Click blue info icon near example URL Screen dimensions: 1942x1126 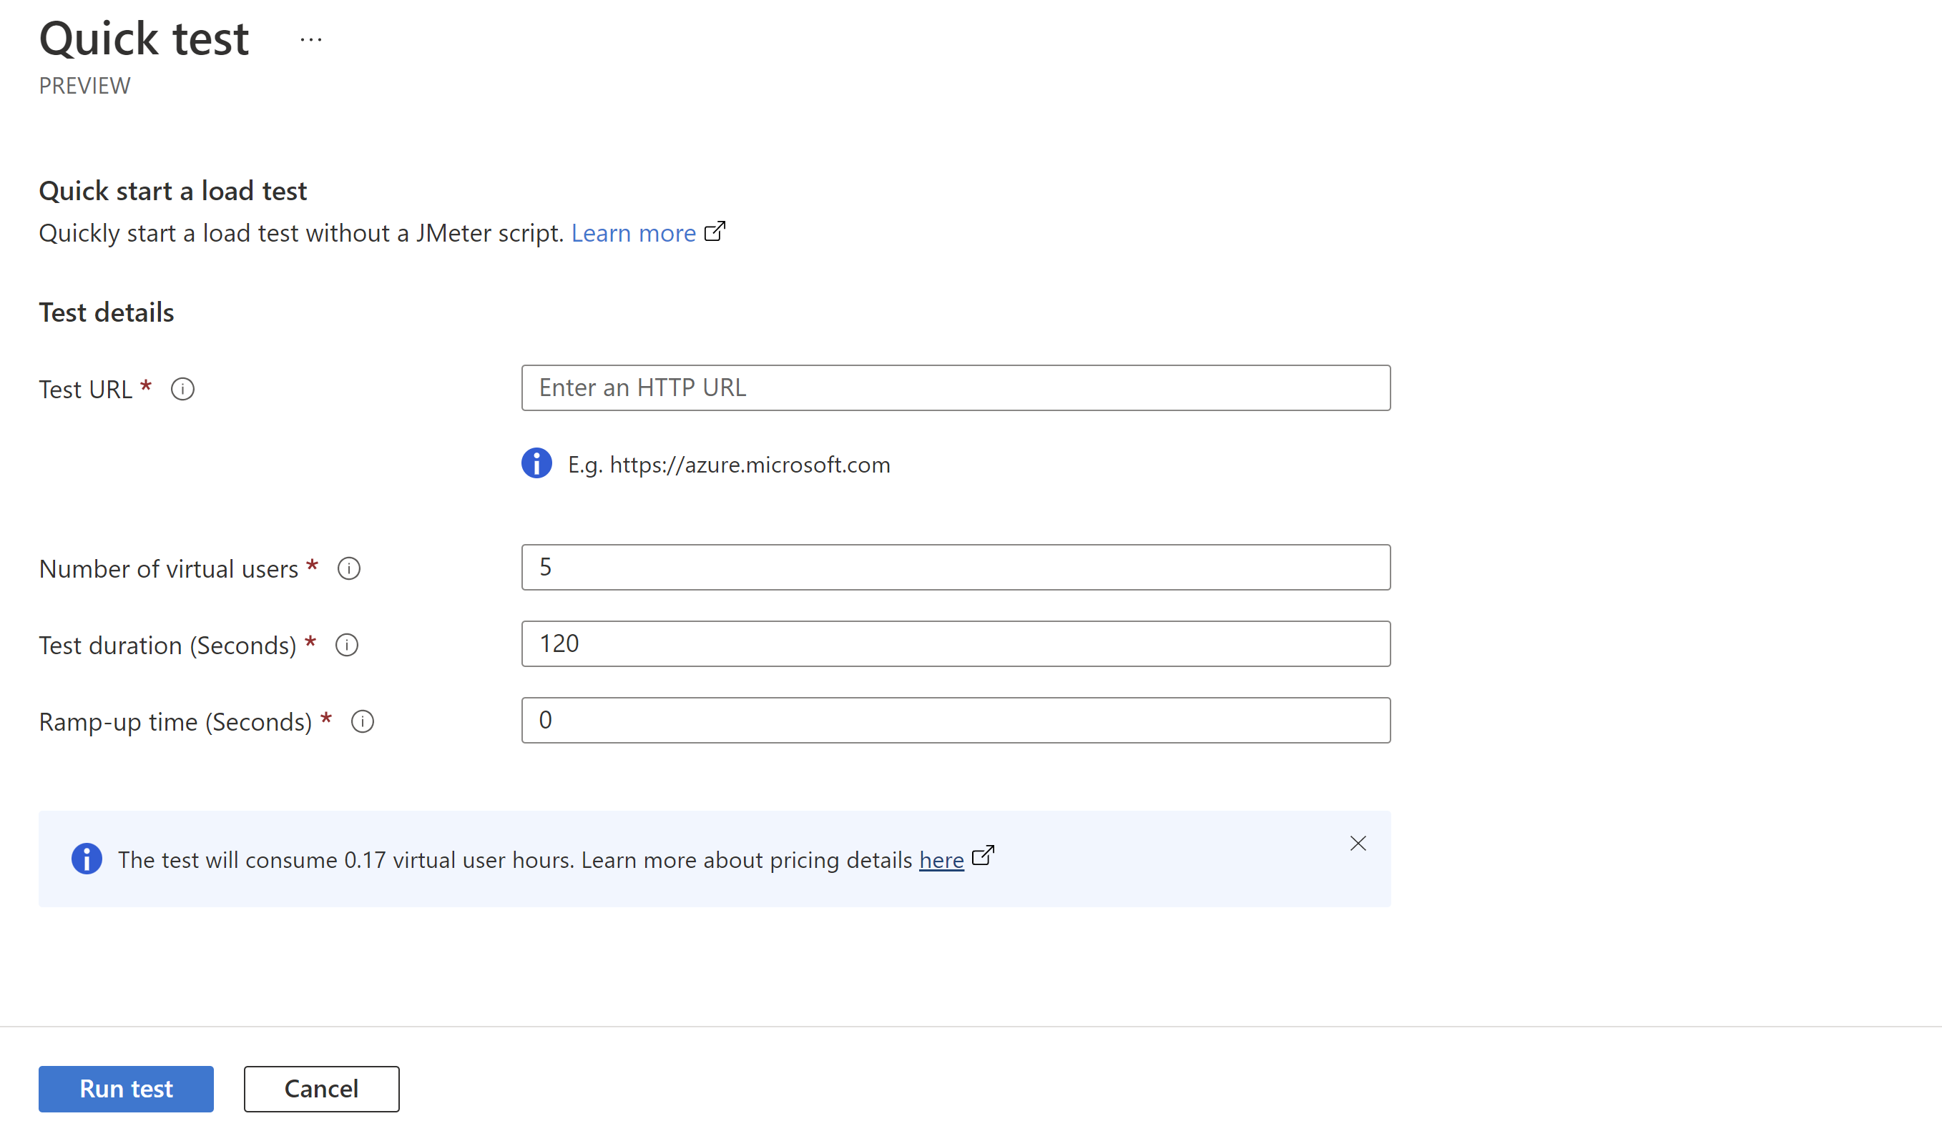(536, 464)
